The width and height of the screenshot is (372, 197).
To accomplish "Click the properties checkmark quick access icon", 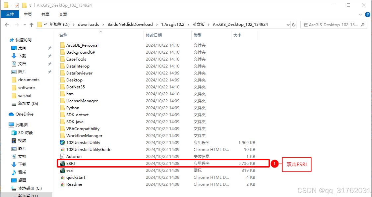I will point(17,5).
